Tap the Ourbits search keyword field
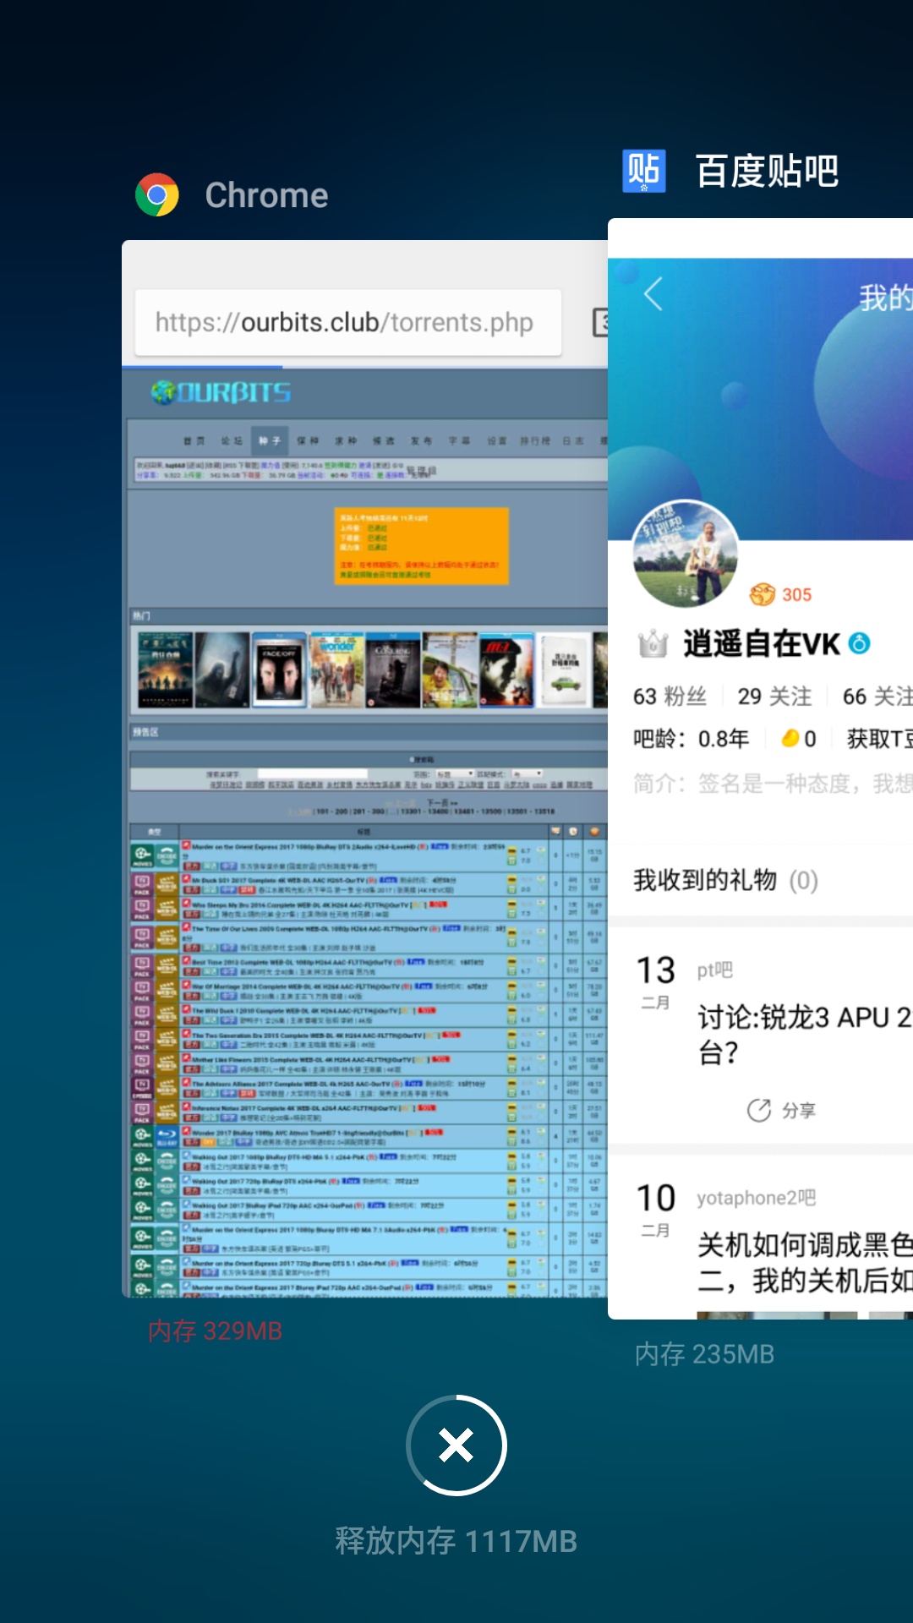Screen dimensions: 913x1623 coord(312,773)
